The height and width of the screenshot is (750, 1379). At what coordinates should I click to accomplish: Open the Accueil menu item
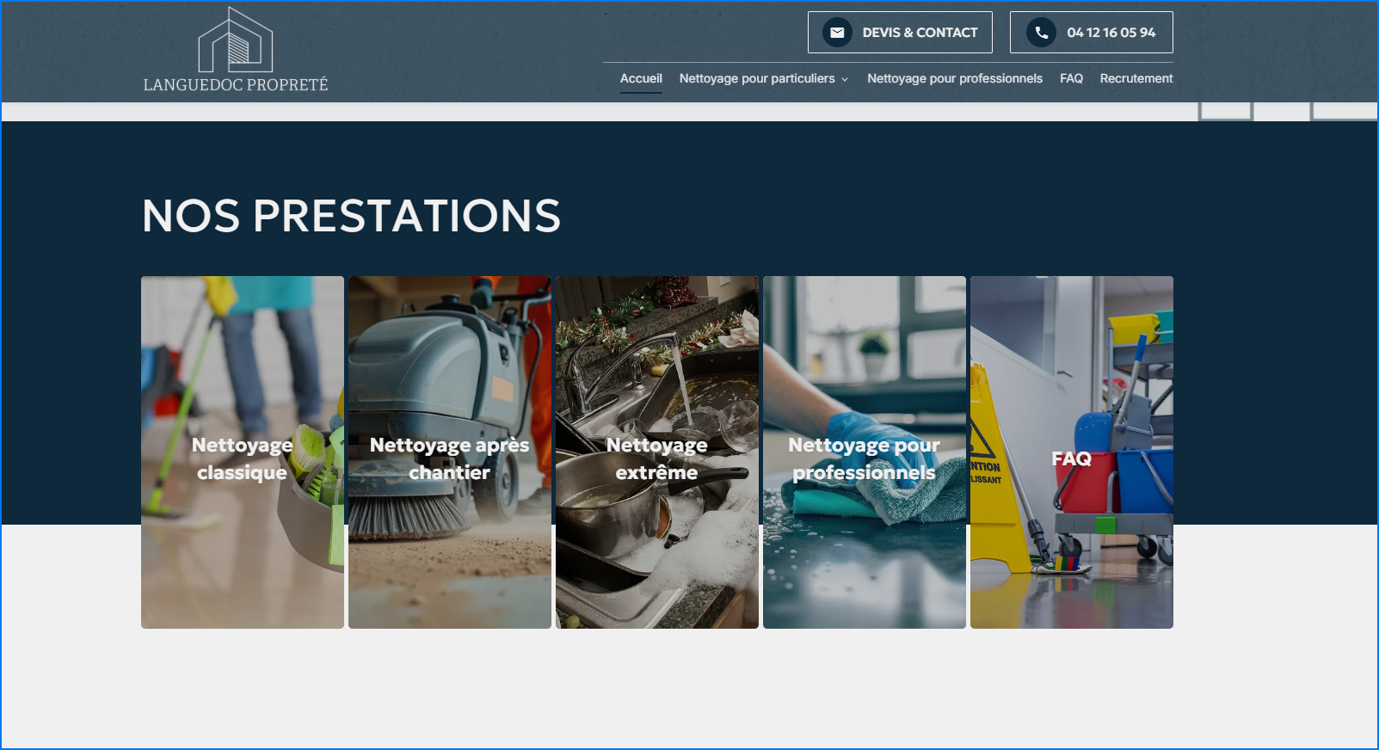(x=641, y=78)
